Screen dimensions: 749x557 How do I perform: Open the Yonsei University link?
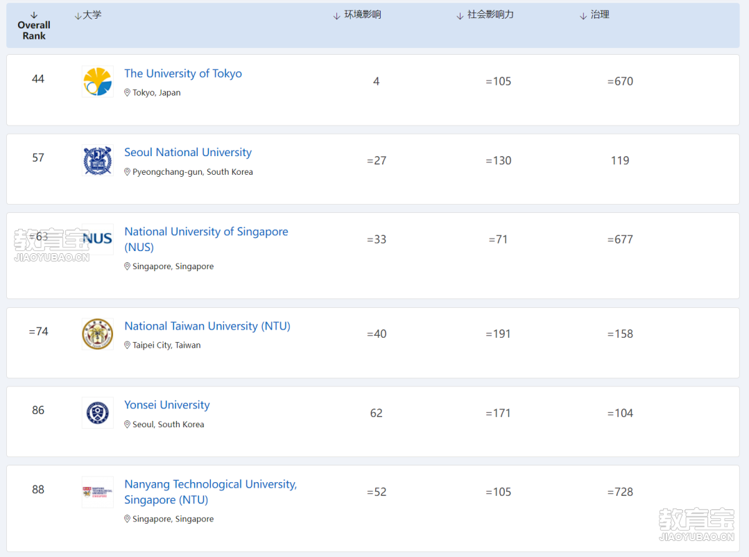coord(167,405)
